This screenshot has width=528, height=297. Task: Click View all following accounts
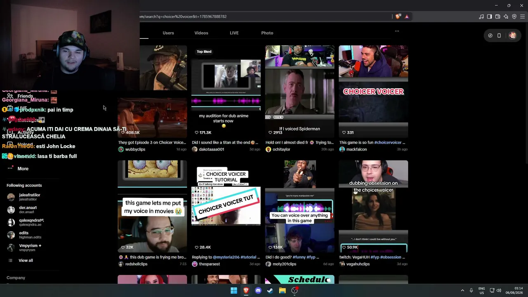point(26,260)
